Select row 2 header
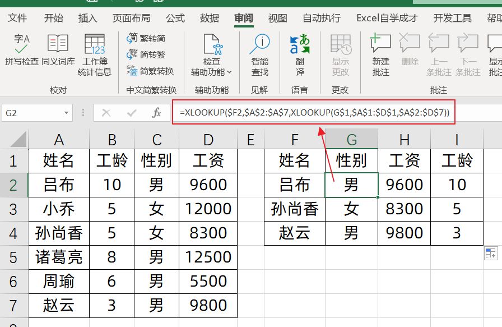Image resolution: width=502 pixels, height=327 pixels. [13, 185]
